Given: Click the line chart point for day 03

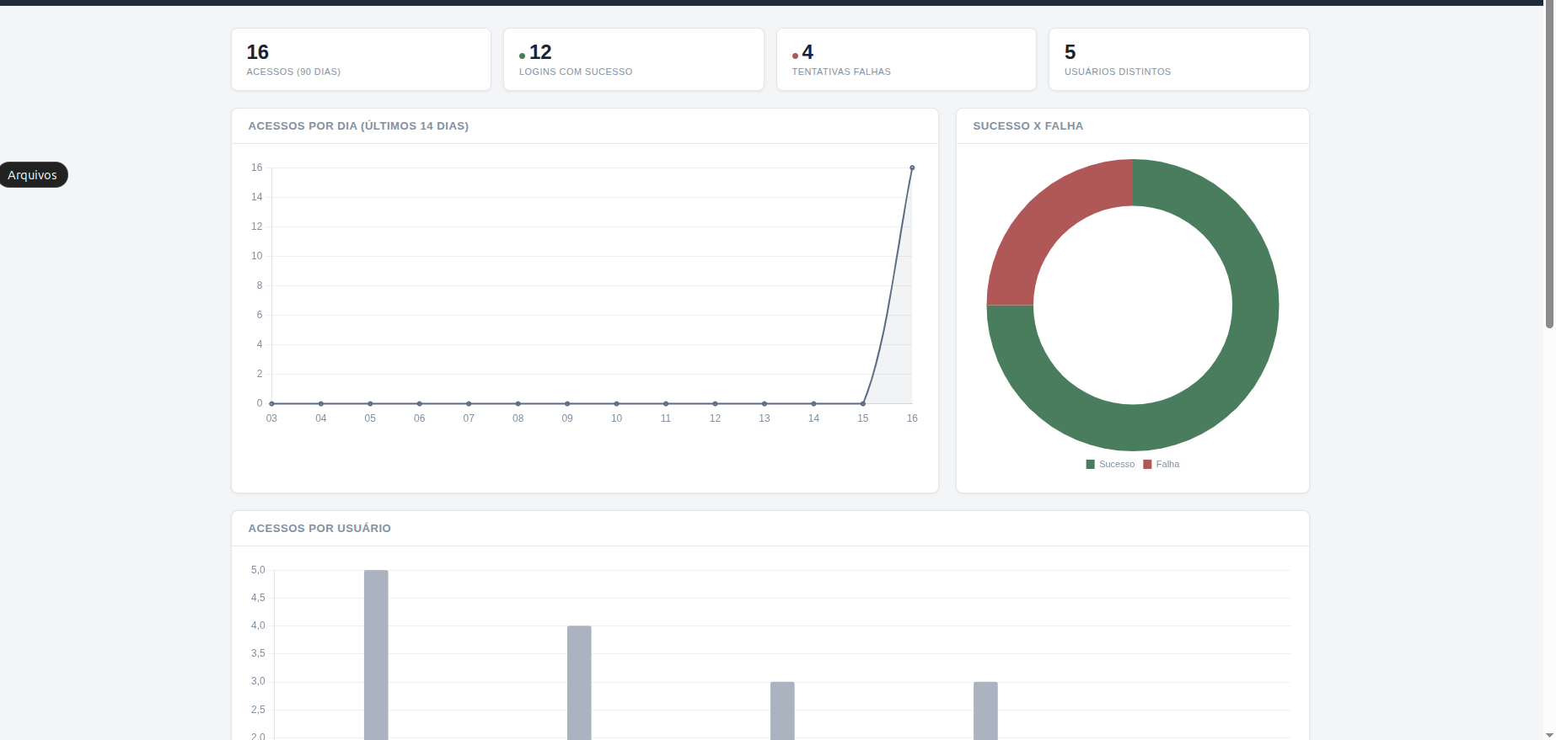Looking at the screenshot, I should point(271,403).
